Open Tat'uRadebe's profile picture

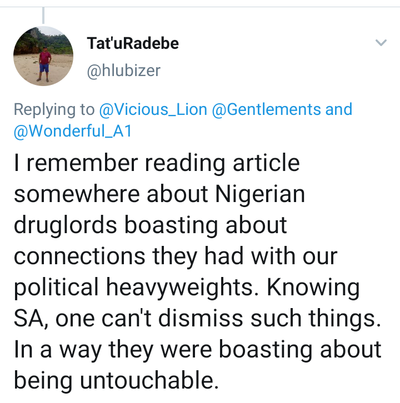click(43, 56)
